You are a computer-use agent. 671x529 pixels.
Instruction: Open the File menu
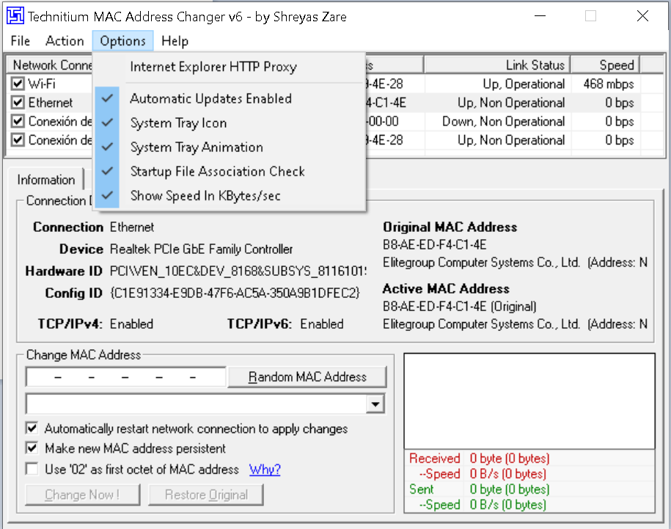tap(20, 41)
